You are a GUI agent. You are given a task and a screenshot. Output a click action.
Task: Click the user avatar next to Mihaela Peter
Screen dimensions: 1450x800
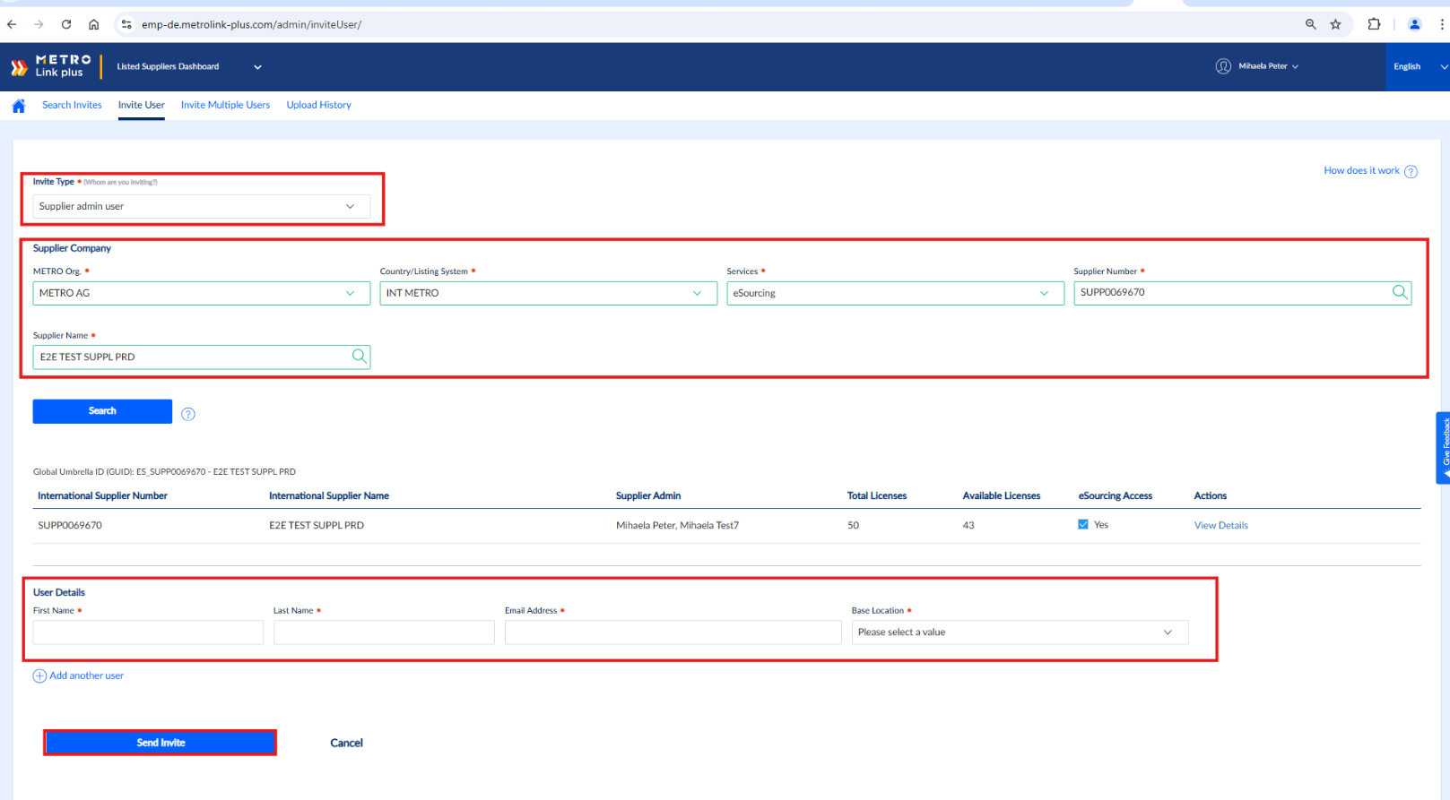pos(1223,66)
